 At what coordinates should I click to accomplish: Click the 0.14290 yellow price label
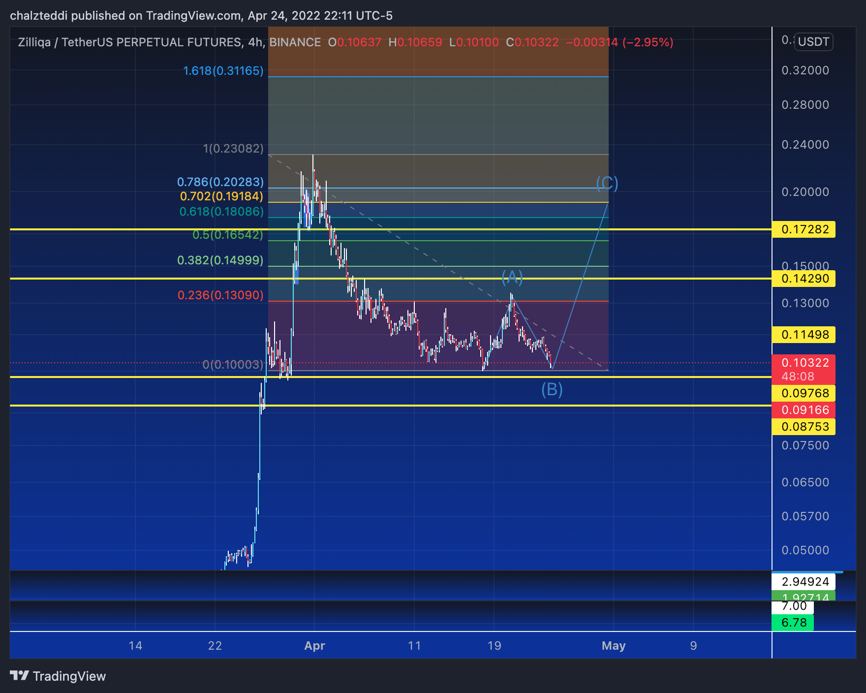click(x=804, y=279)
